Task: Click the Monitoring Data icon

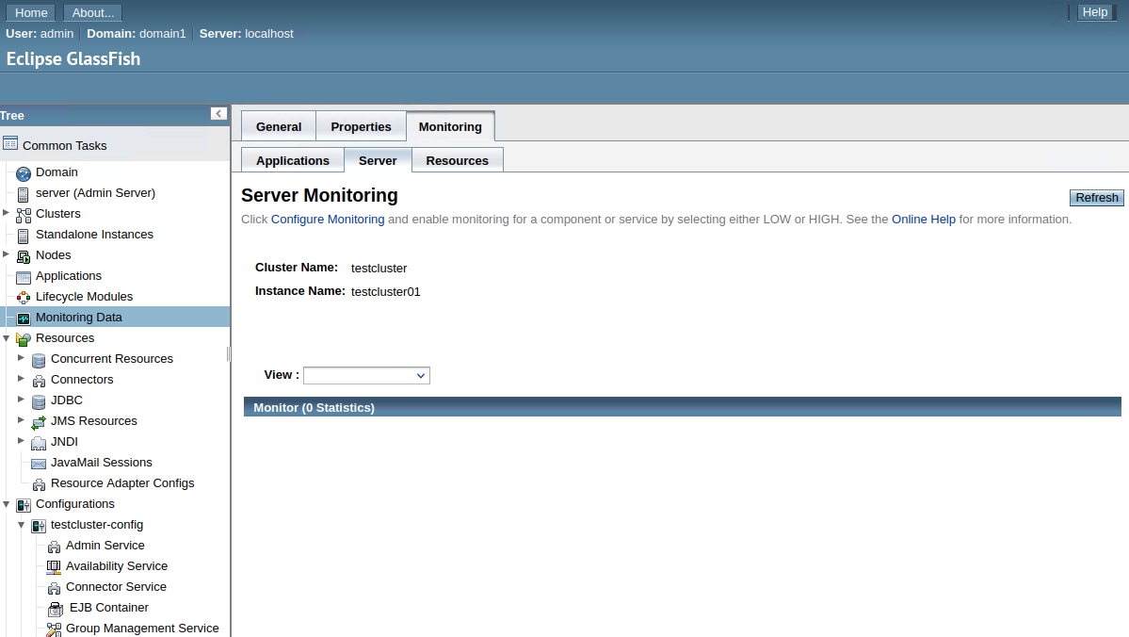Action: (23, 318)
